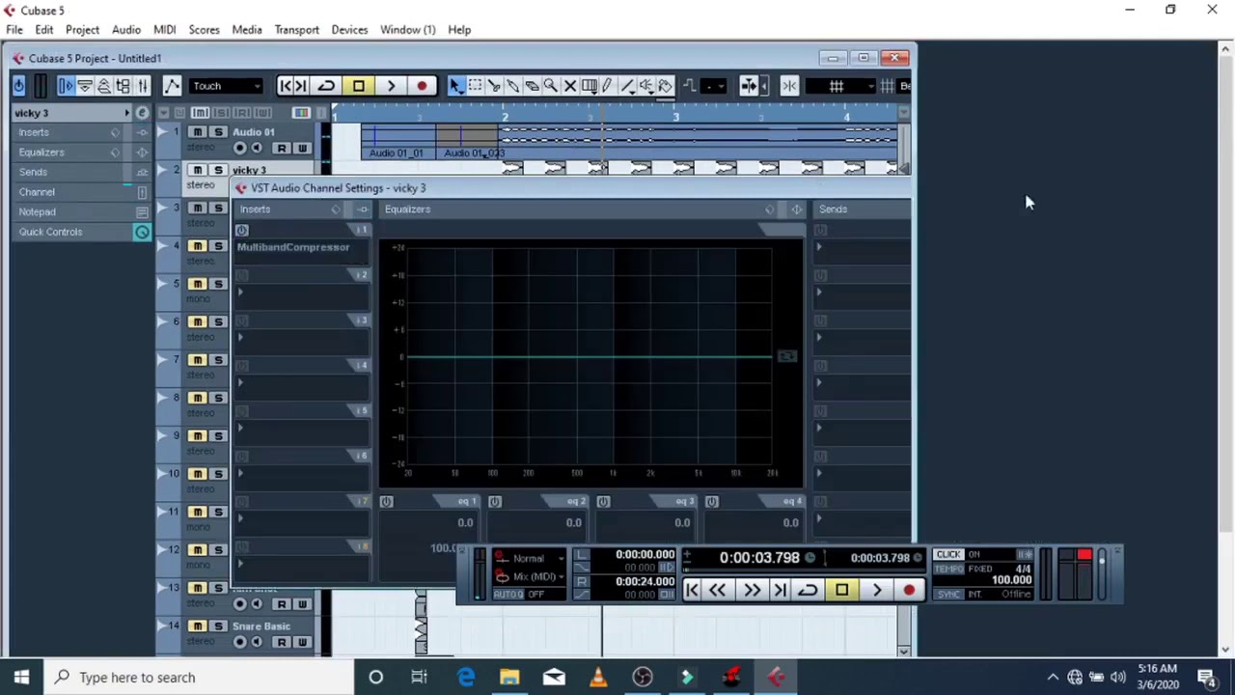This screenshot has height=695, width=1235.
Task: Click the MultibandCompressor insert slot
Action: [301, 247]
